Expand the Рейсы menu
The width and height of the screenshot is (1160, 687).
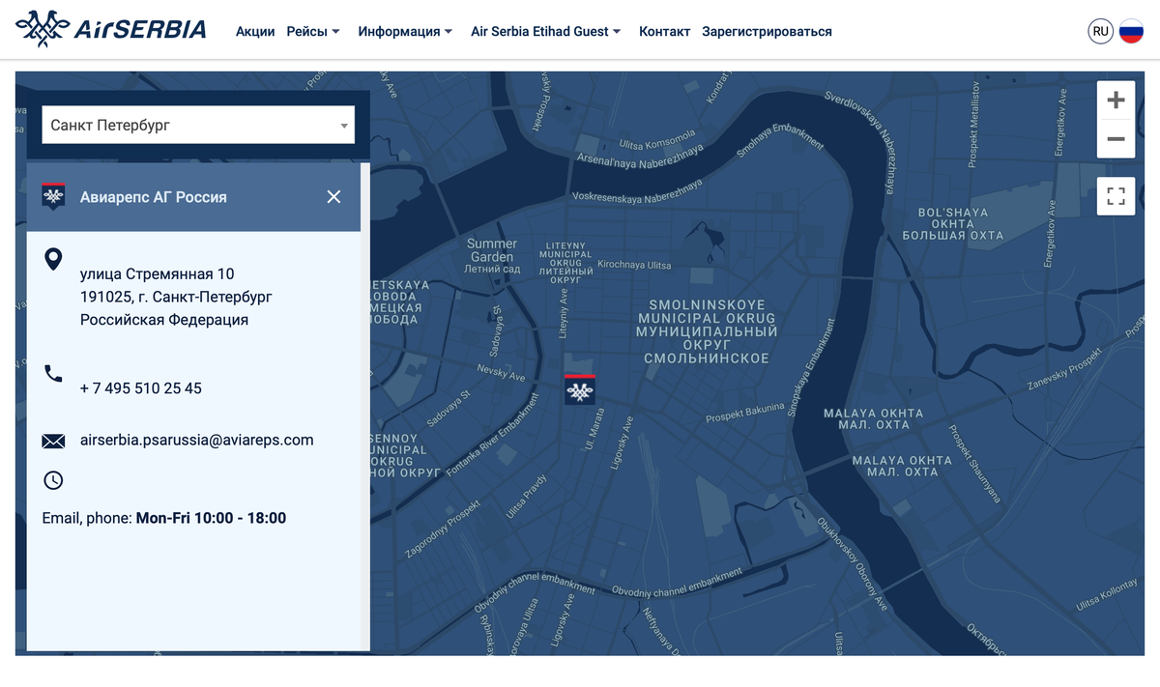click(313, 32)
